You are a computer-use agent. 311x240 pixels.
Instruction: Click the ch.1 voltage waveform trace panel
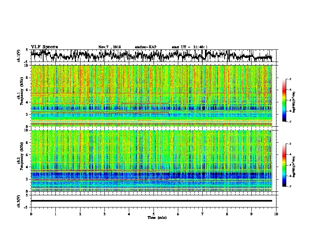pyautogui.click(x=153, y=56)
